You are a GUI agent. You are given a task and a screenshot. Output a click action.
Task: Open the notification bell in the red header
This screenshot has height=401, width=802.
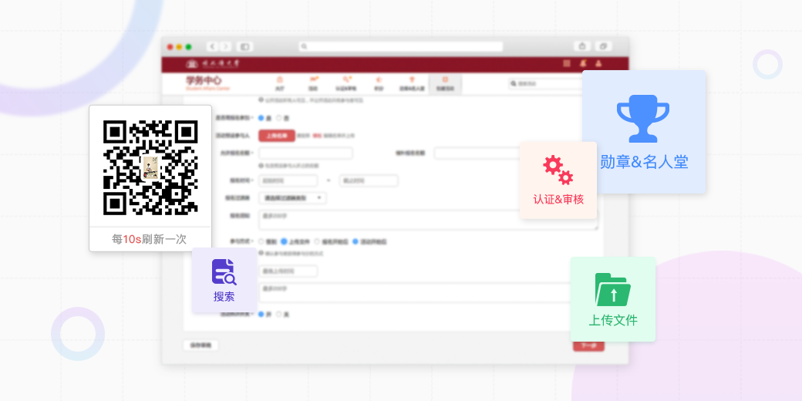(582, 63)
